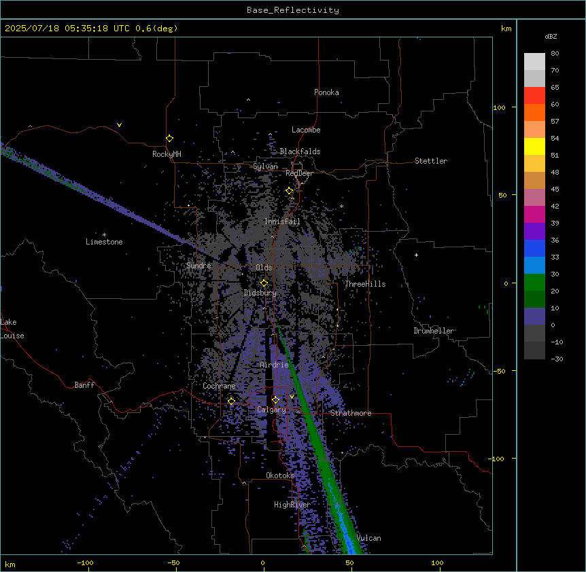The height and width of the screenshot is (572, 586).
Task: Pick the magenta 42-39 dBZ legend swatch
Action: 534,214
